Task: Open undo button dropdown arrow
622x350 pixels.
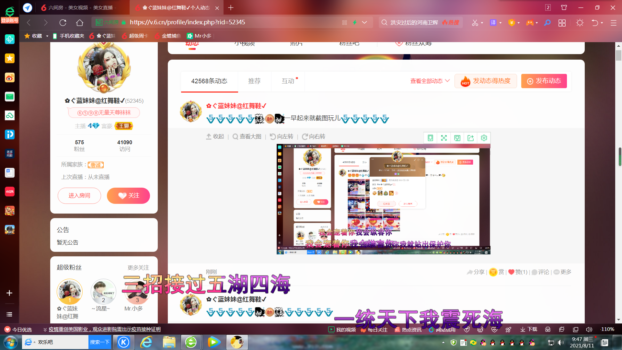Action: tap(602, 23)
